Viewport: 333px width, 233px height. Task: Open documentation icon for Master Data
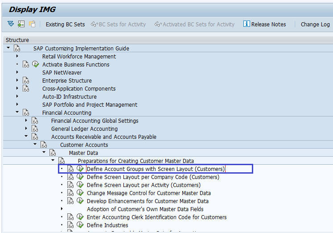point(53,153)
